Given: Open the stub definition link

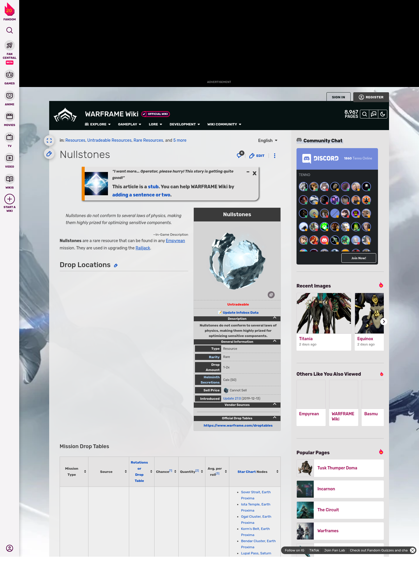Looking at the screenshot, I should (x=153, y=187).
